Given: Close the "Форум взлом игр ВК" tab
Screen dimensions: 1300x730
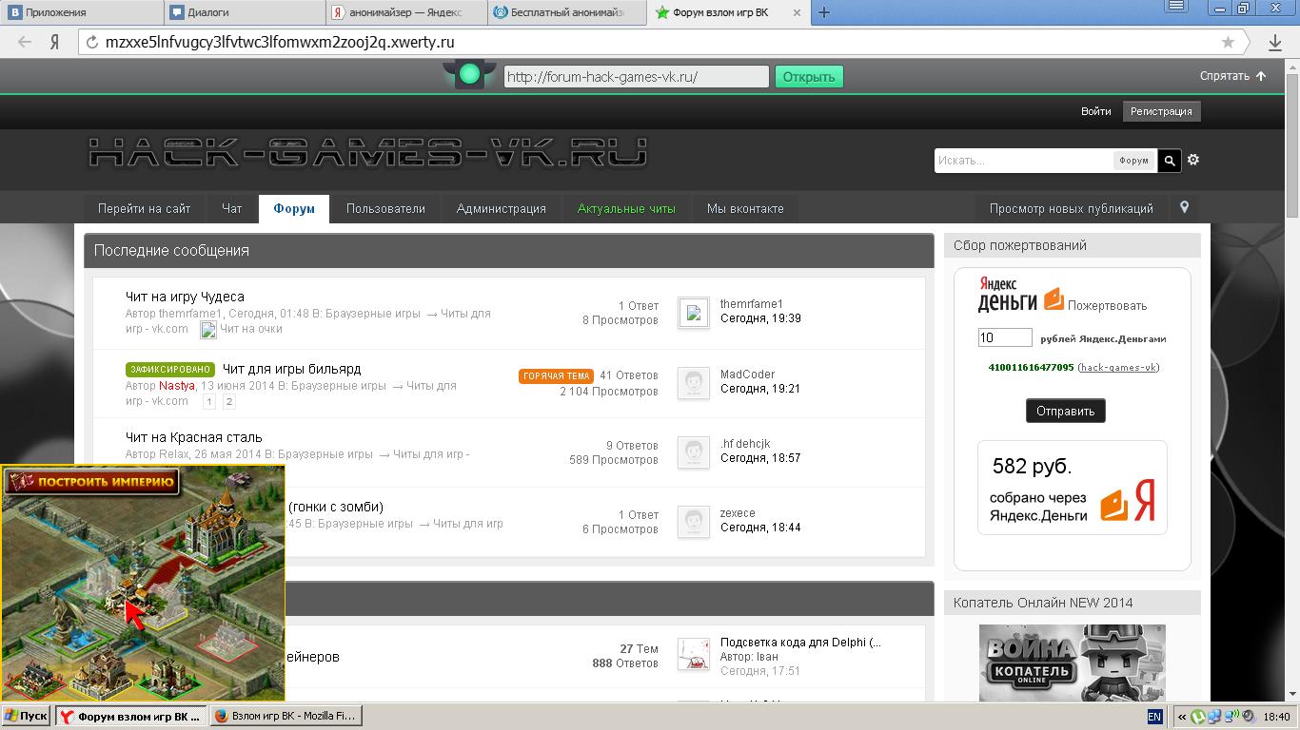Looking at the screenshot, I should 798,12.
